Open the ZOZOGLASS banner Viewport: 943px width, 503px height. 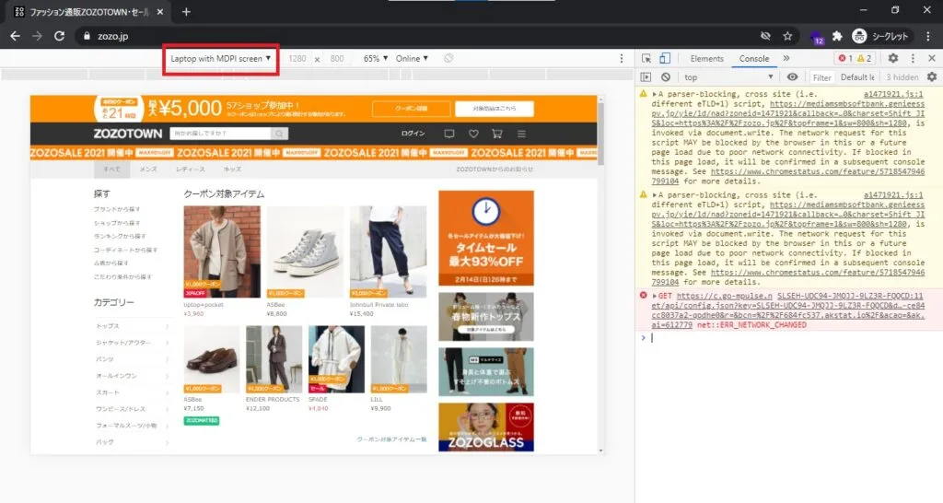[x=486, y=427]
